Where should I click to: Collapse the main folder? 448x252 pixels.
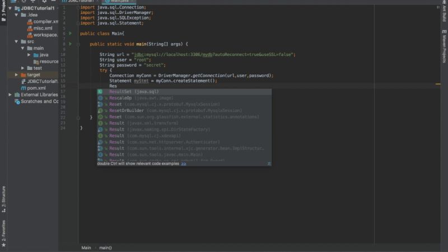click(22, 48)
